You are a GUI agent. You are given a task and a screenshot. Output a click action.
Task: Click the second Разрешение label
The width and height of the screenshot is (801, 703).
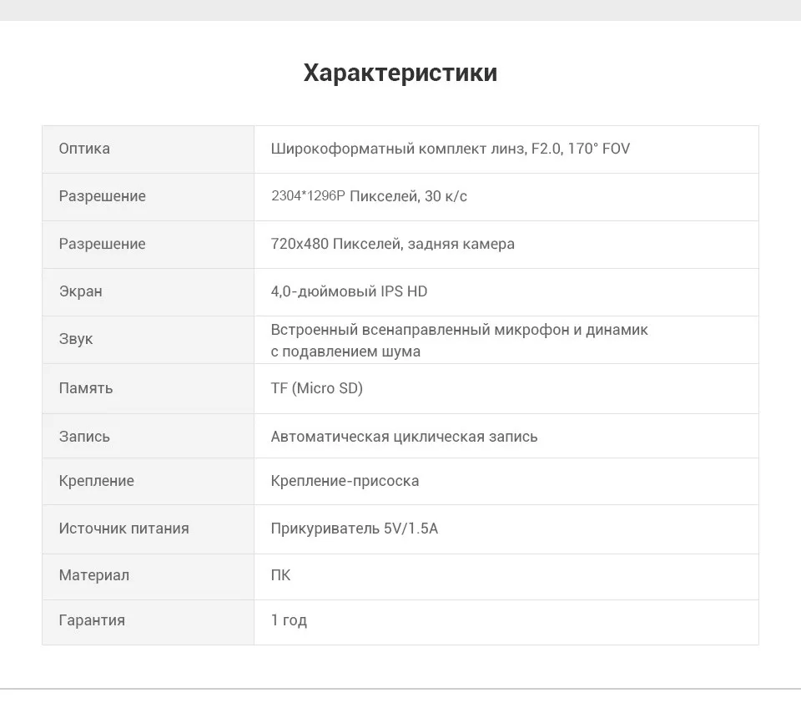pos(102,243)
